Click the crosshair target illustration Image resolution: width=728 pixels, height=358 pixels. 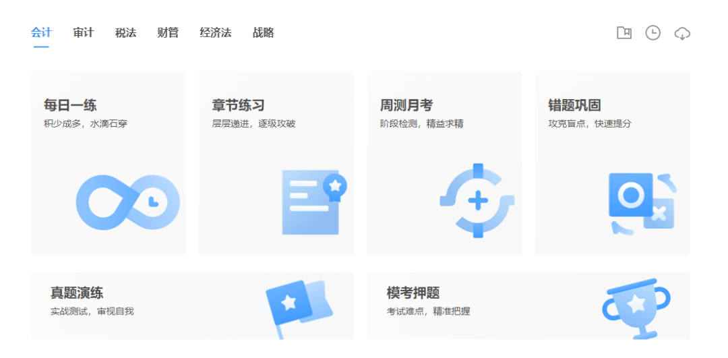pyautogui.click(x=477, y=201)
